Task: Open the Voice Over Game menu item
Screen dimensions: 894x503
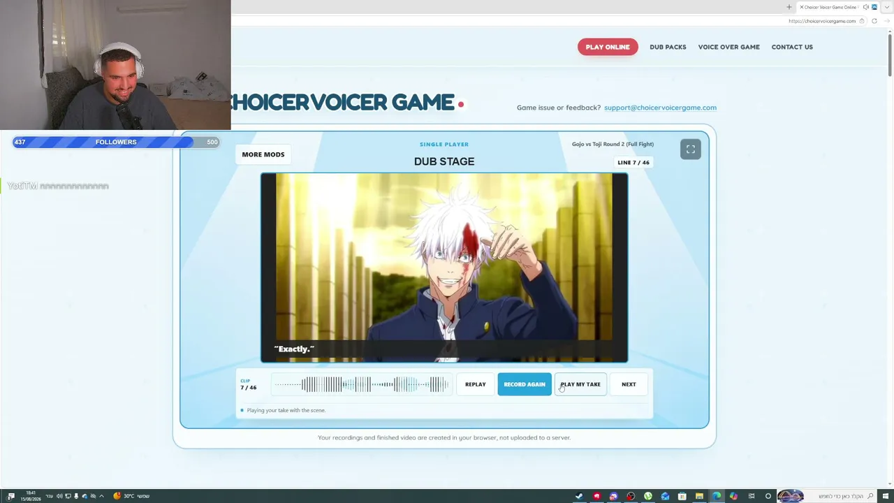Action: click(728, 47)
